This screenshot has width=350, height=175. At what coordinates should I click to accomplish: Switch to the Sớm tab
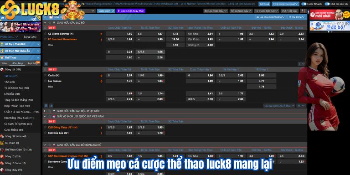point(4,63)
